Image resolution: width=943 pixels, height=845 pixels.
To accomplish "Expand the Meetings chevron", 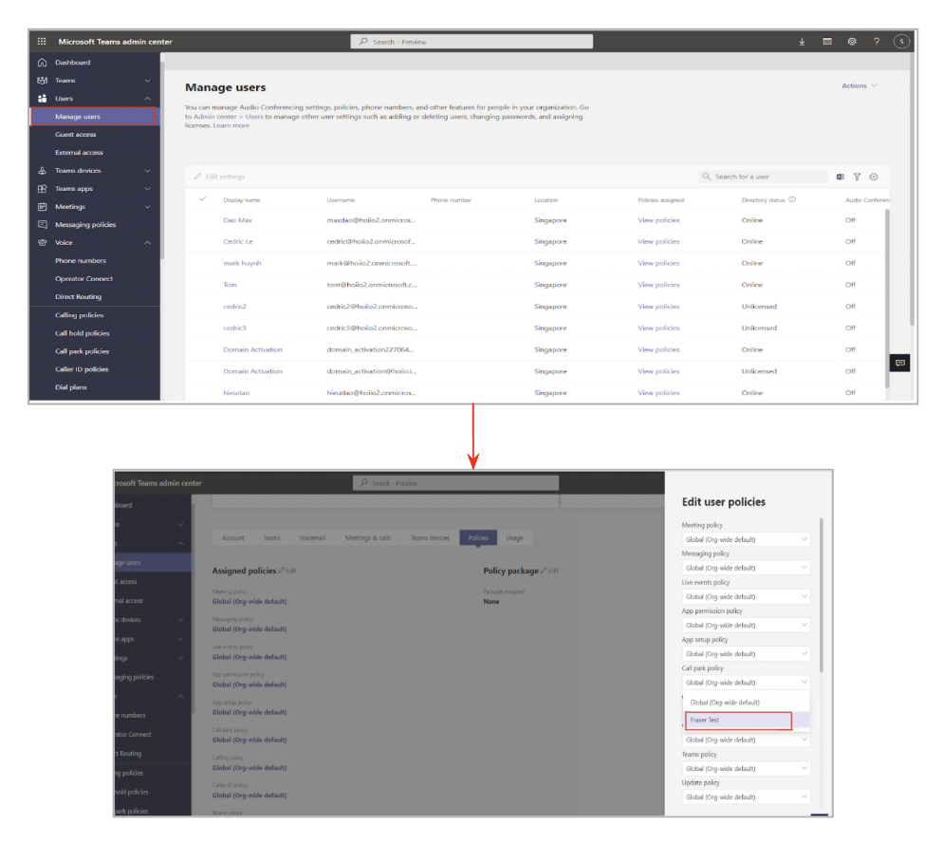I will [x=147, y=207].
